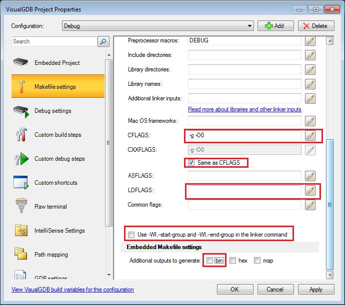This screenshot has width=345, height=305.
Task: Click the Additional linker inputs field
Action: (244, 98)
